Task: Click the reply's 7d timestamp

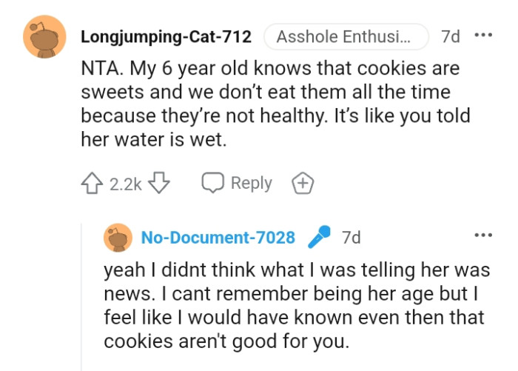Action: point(351,238)
